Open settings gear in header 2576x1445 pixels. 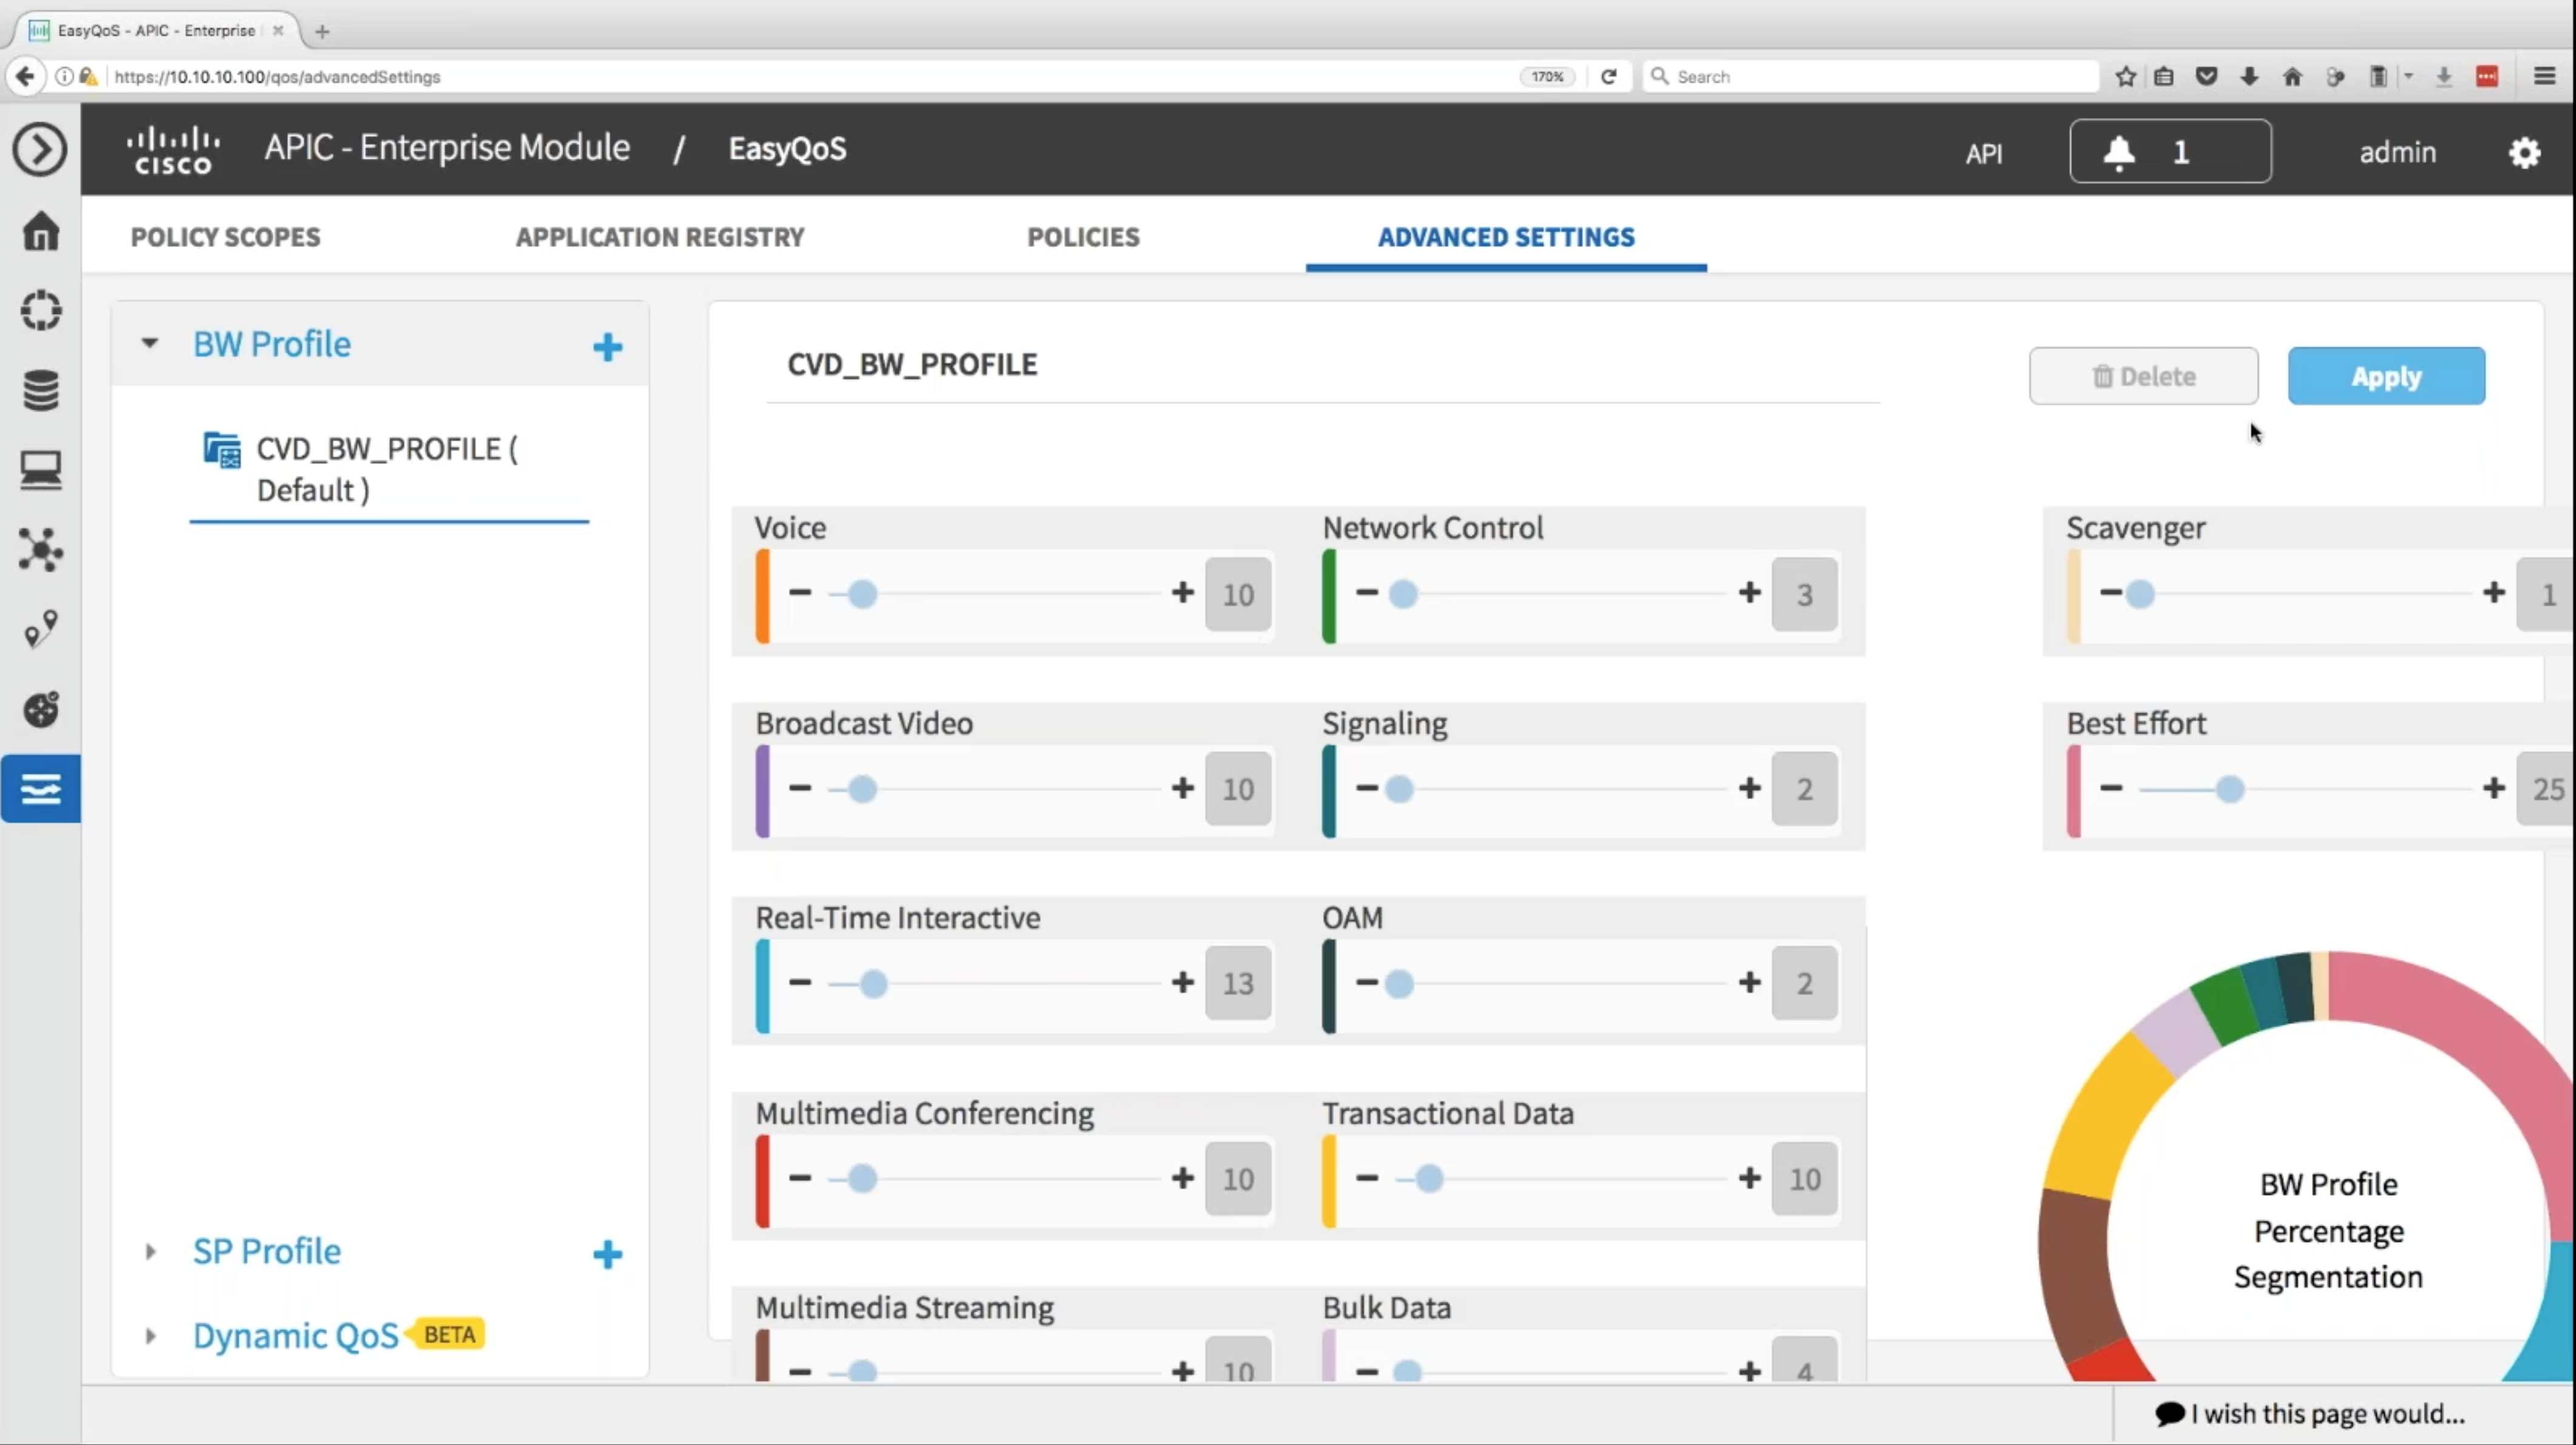[x=2524, y=152]
